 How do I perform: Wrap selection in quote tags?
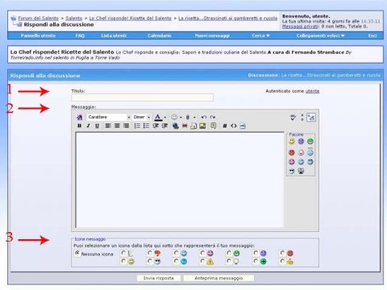(x=214, y=126)
